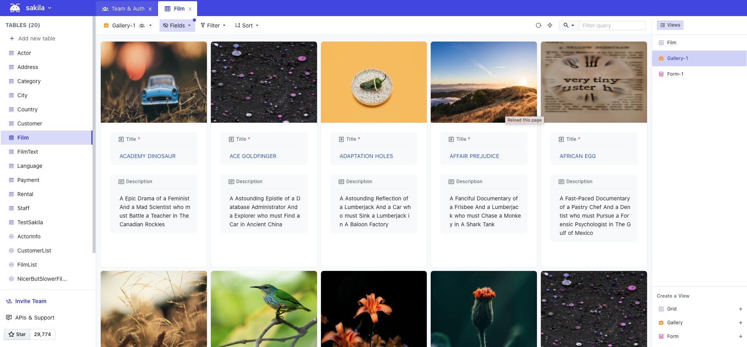Open the NicerButSlowerFil... view
This screenshot has height=347, width=747.
point(46,279)
